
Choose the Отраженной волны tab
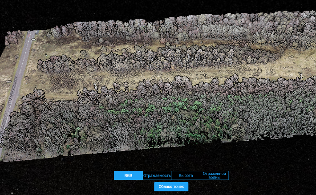pyautogui.click(x=214, y=175)
